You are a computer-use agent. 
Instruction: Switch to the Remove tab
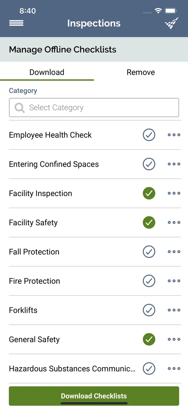coord(141,72)
